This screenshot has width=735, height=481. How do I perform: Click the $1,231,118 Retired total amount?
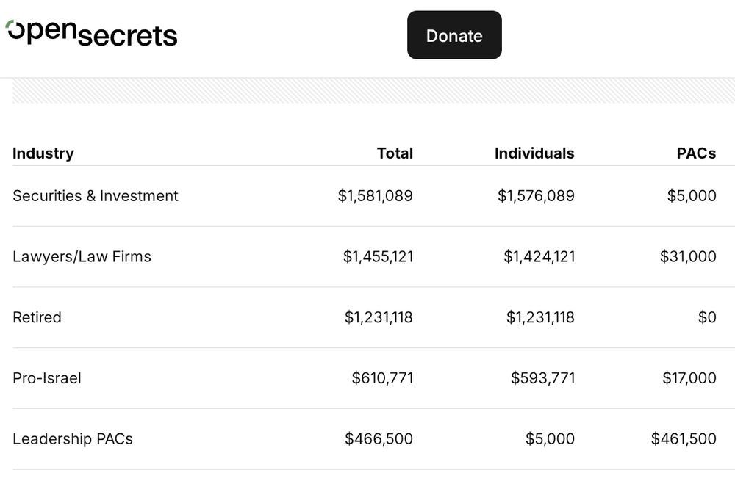[x=379, y=317]
